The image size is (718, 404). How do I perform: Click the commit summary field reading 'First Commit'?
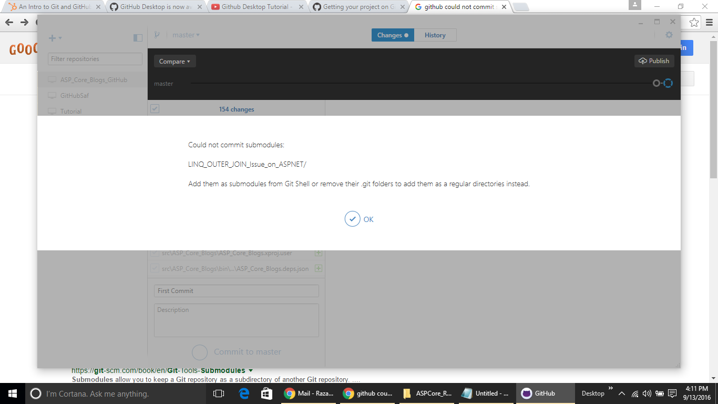click(237, 291)
